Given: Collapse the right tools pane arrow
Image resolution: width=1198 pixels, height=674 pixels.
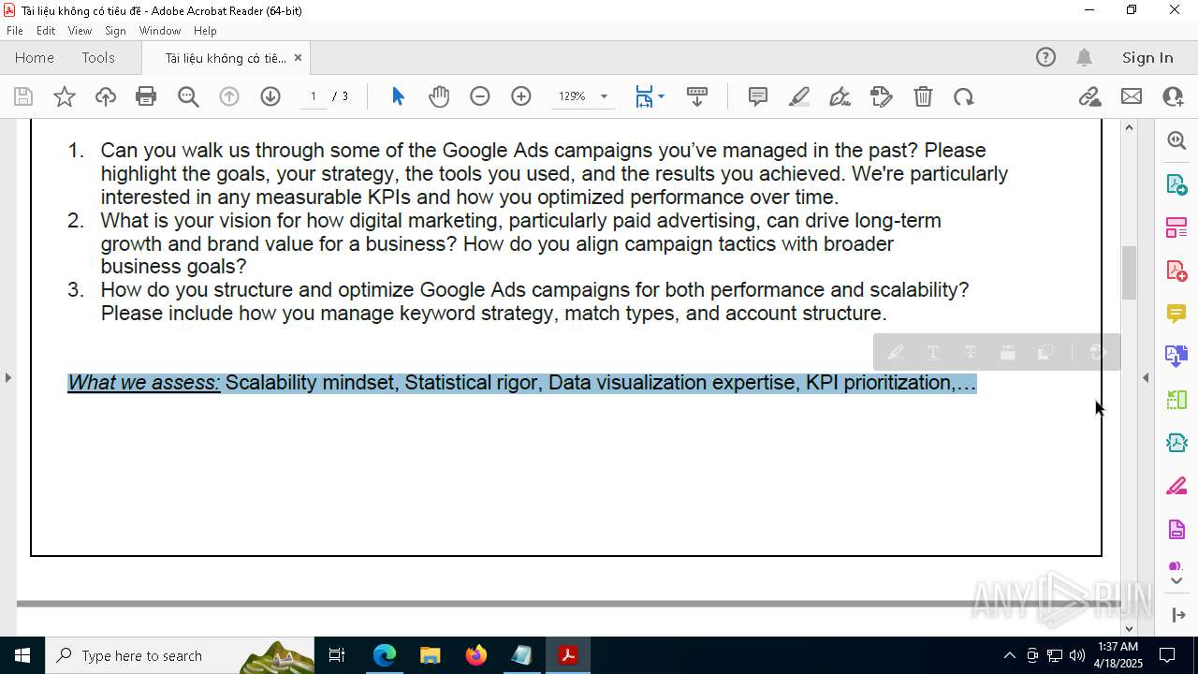Looking at the screenshot, I should [1146, 377].
